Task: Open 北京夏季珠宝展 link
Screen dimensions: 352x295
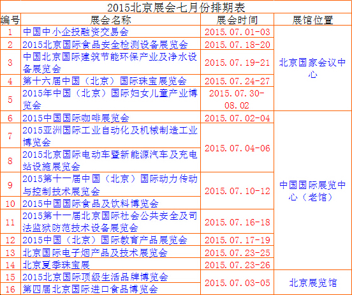Action: (x=56, y=264)
